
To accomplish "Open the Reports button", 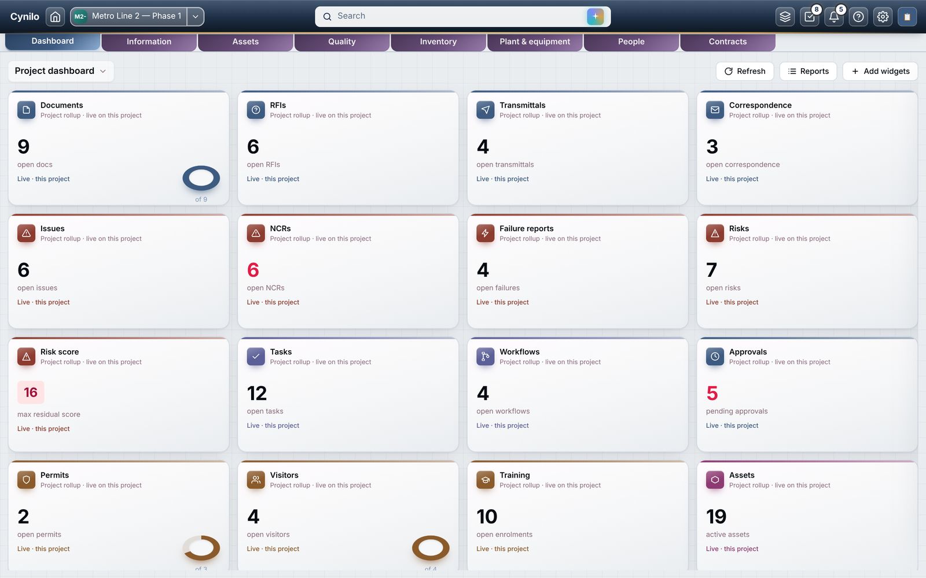I will (809, 71).
